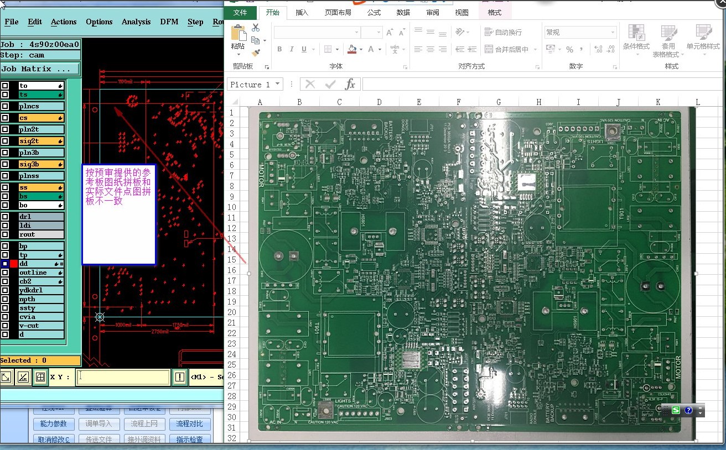The image size is (726, 450).
Task: Click the Increase Decimal icon
Action: [598, 49]
